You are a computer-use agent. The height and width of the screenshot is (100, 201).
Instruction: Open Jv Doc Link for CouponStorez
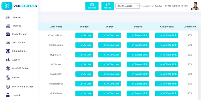[110, 35]
